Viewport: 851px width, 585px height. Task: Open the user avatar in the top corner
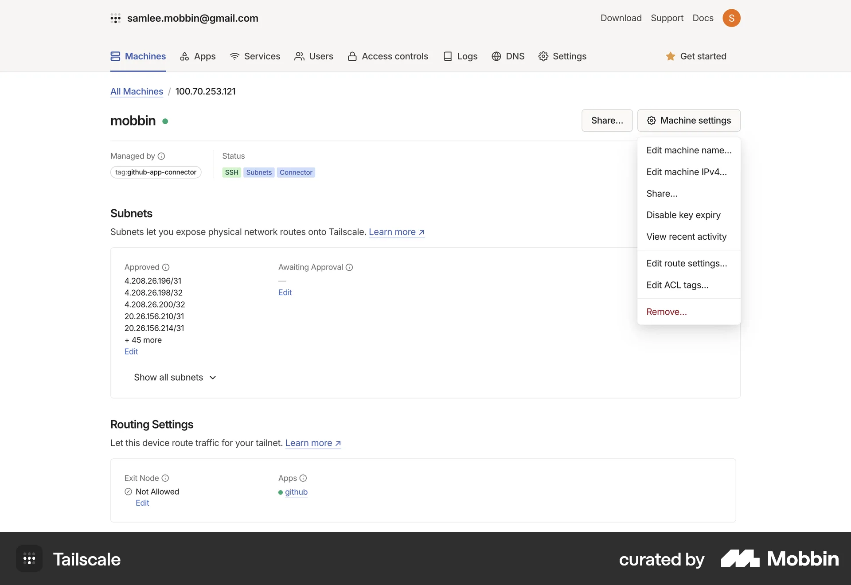732,18
